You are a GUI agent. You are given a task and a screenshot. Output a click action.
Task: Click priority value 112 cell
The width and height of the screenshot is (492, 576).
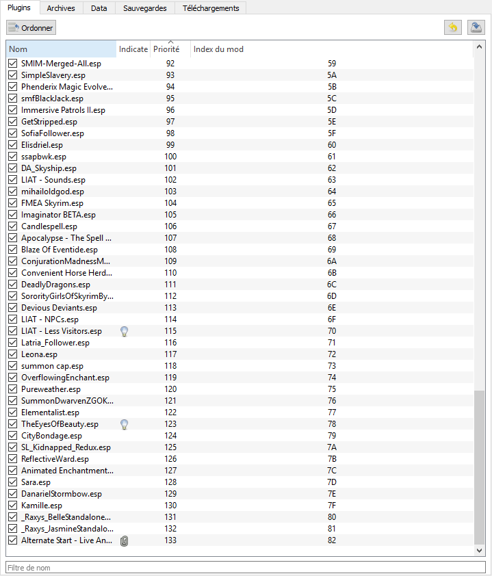click(170, 296)
